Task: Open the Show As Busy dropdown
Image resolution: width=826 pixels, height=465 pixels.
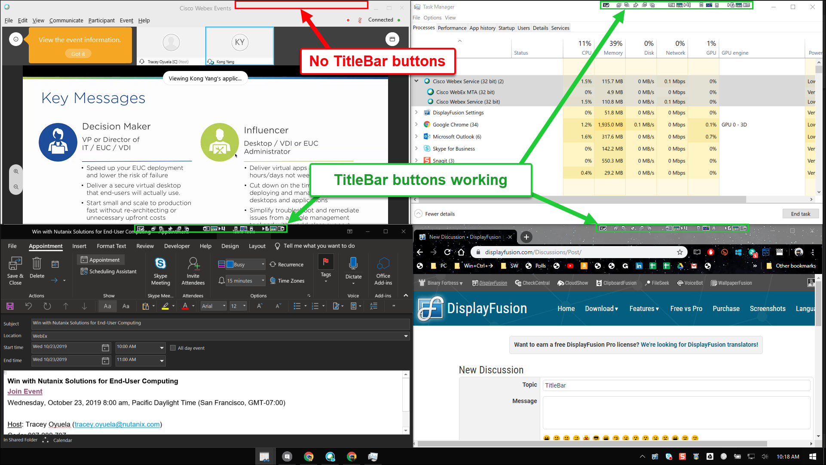Action: pos(263,264)
